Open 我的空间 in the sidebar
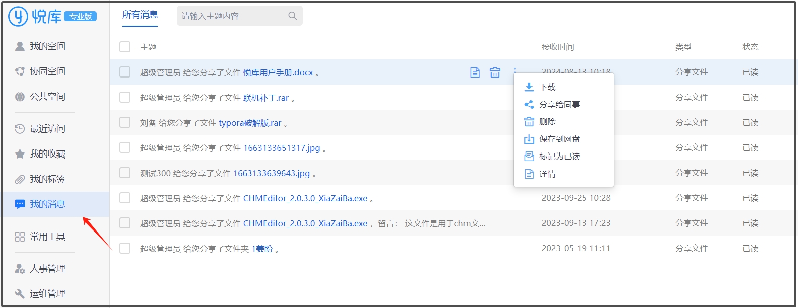The height and width of the screenshot is (308, 798). [x=47, y=46]
